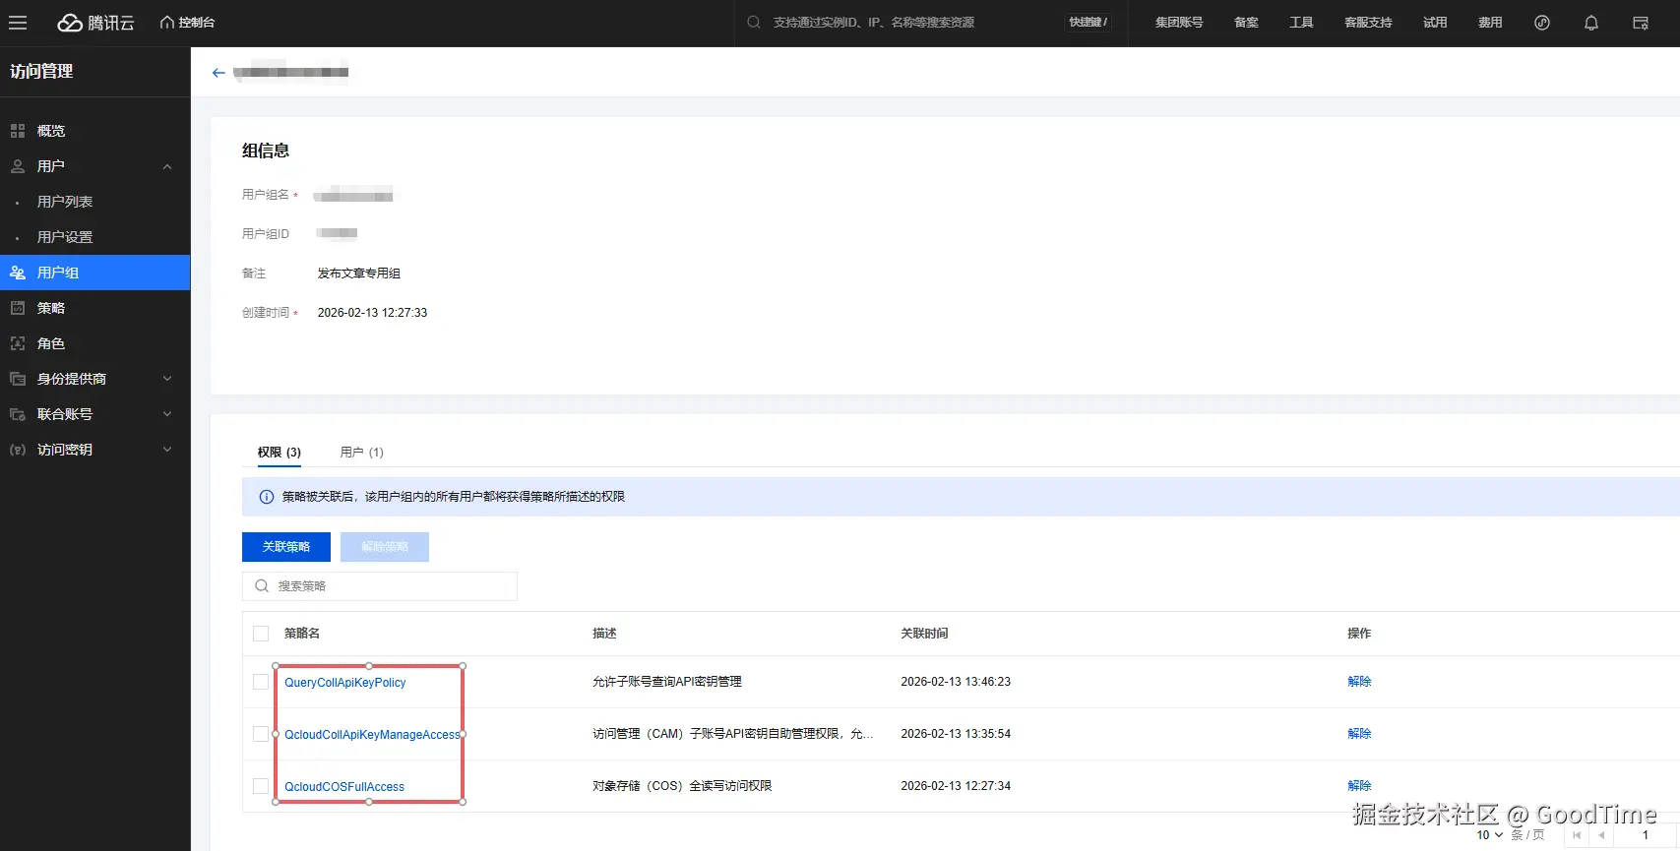
Task: Click the 身份提供商 icon
Action: pyautogui.click(x=18, y=379)
